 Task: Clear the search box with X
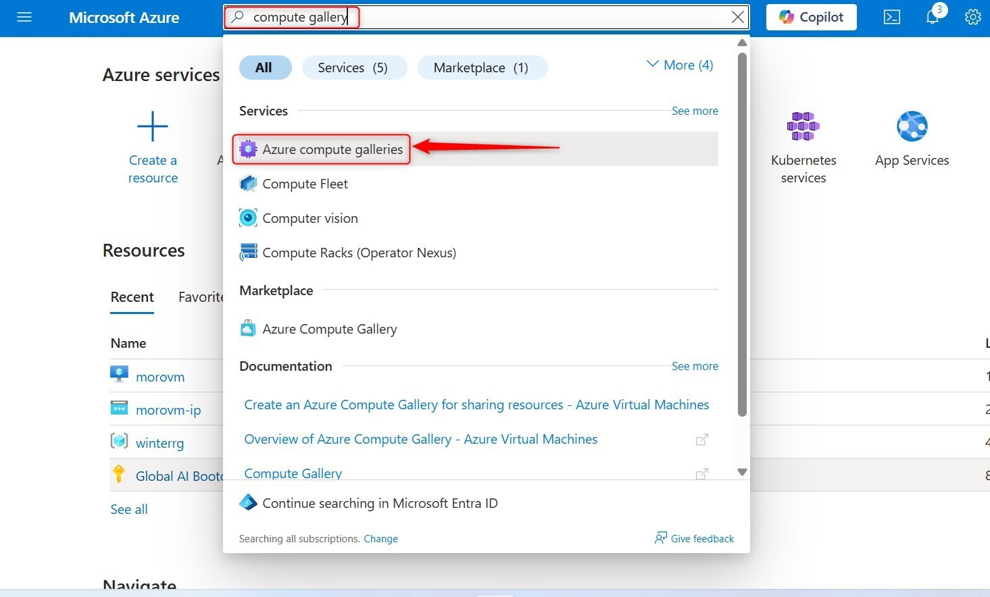pyautogui.click(x=738, y=18)
